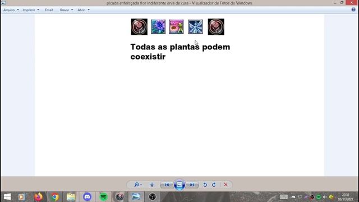
Task: Open the Imprimir dropdown menu
Action: point(31,10)
